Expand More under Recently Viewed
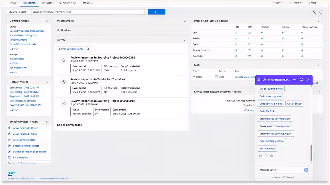Screen dimensions: 330x185 [13, 110]
